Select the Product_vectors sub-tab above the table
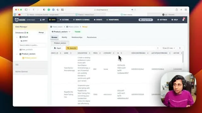The width and height of the screenshot is (202, 113). (60, 43)
